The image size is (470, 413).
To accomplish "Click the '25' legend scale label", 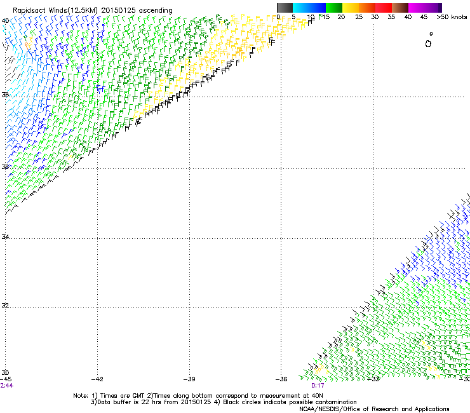I will [x=359, y=17].
